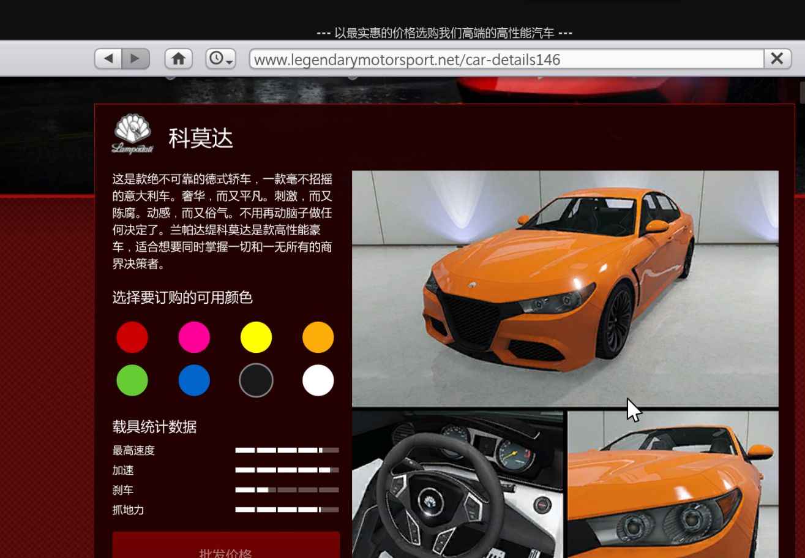Select the white color swatch

tap(318, 380)
